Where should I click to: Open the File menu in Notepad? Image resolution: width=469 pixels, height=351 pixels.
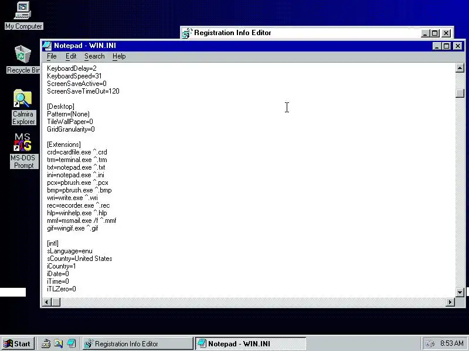point(52,56)
